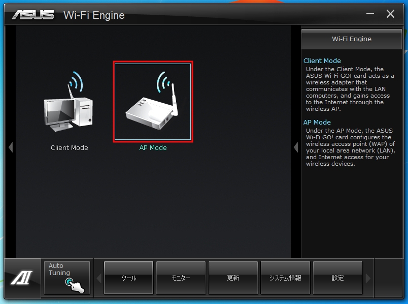The width and height of the screenshot is (408, 304).
Task: Open the 更新 menu
Action: click(233, 278)
